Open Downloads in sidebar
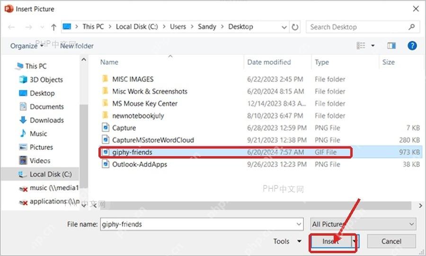Screen dimensions: 426x256 click(41, 120)
